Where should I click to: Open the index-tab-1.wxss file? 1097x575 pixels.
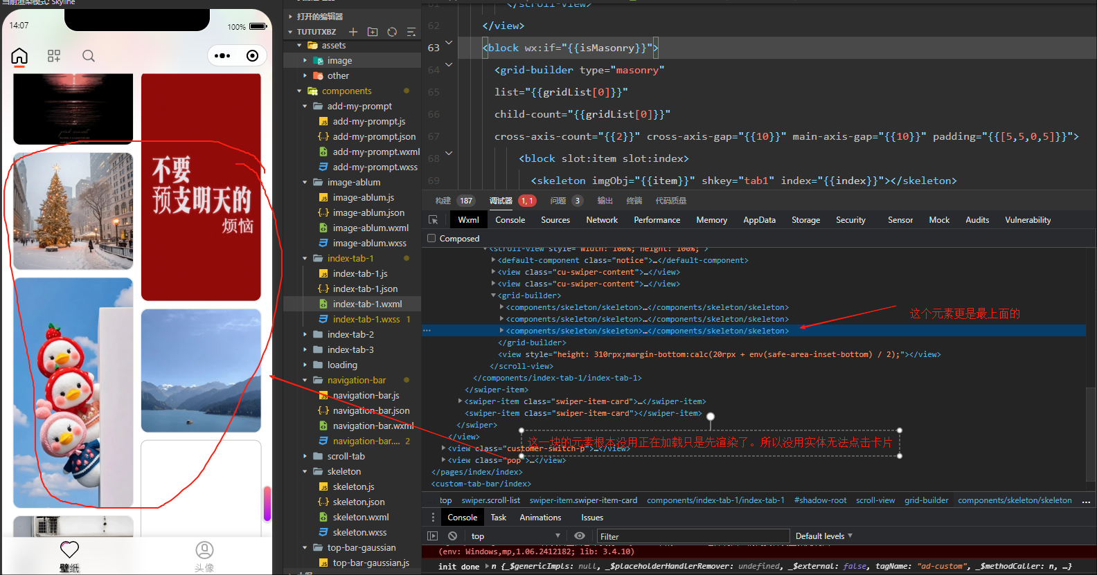(x=366, y=320)
